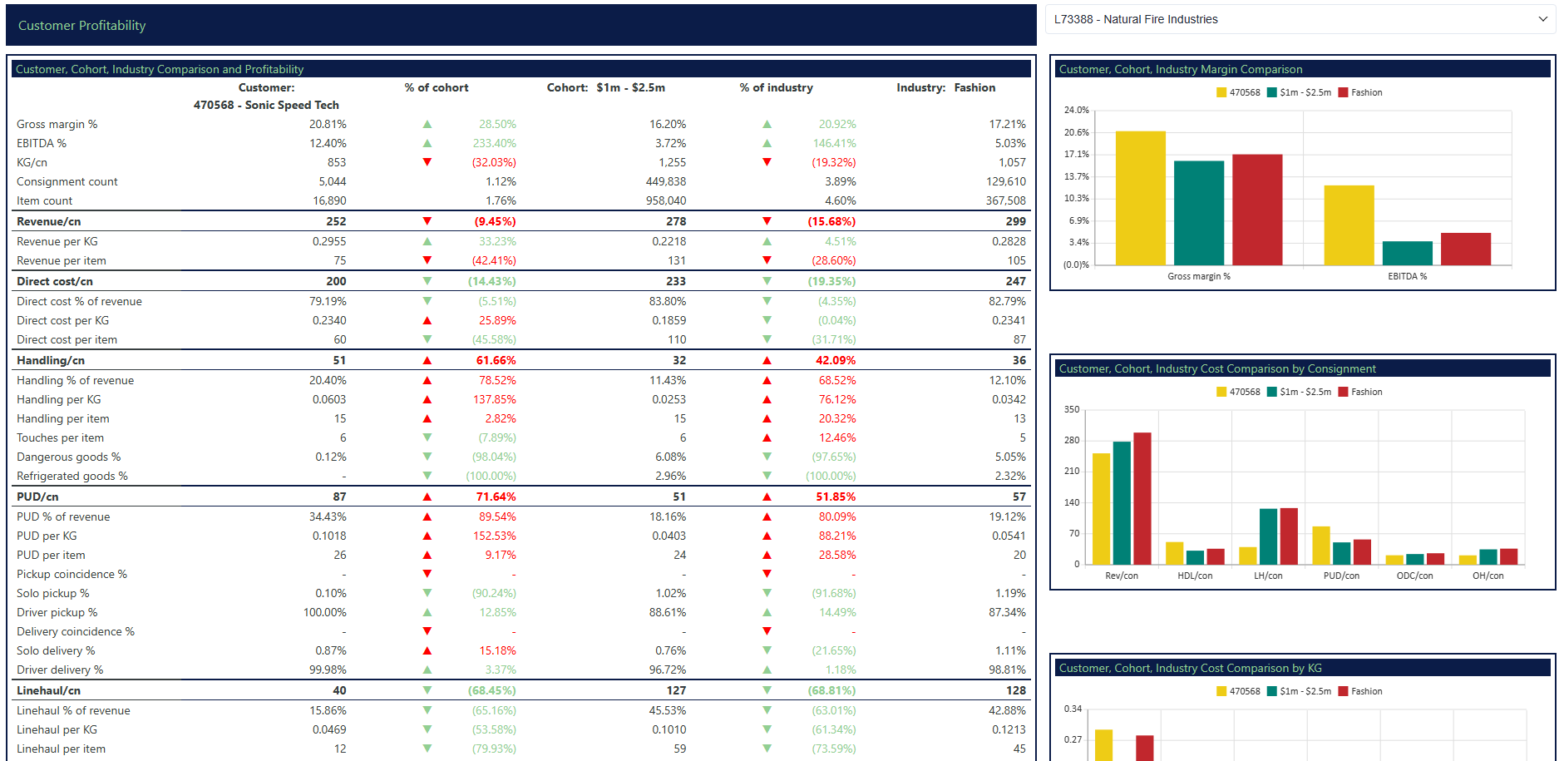Click Fashion red swatch in Cost by KG legend
1564x761 pixels.
point(1343,691)
